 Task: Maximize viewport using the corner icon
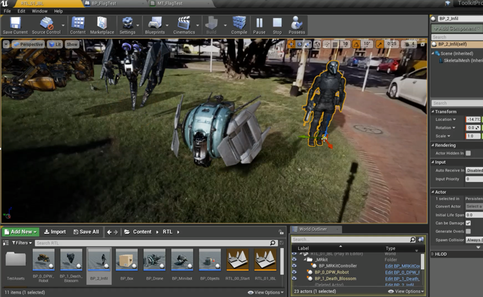coord(423,44)
